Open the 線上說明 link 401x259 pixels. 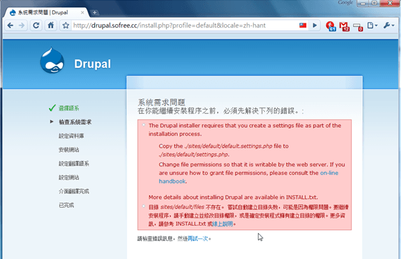click(223, 224)
